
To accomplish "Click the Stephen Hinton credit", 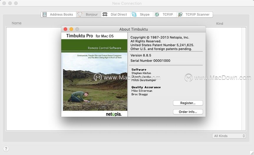I will coord(141,73).
